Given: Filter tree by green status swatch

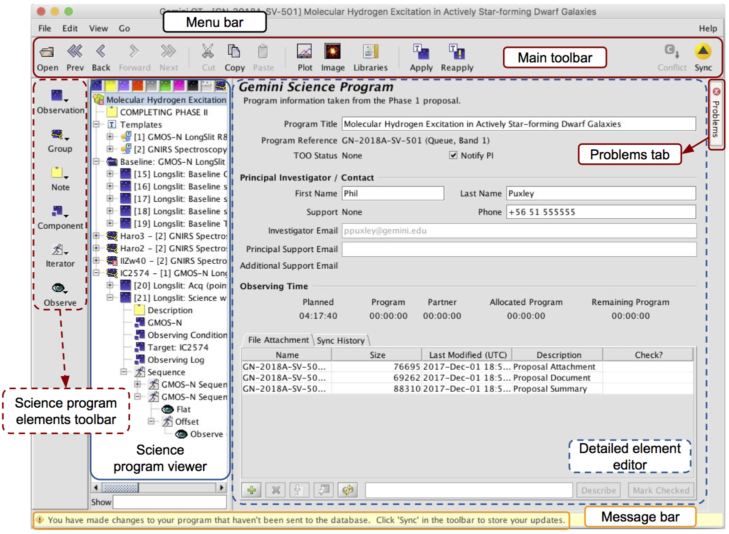Looking at the screenshot, I should click(x=164, y=86).
